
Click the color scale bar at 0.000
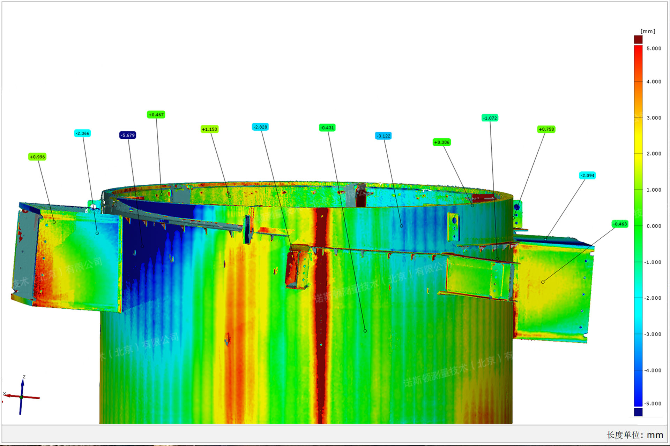click(x=638, y=226)
